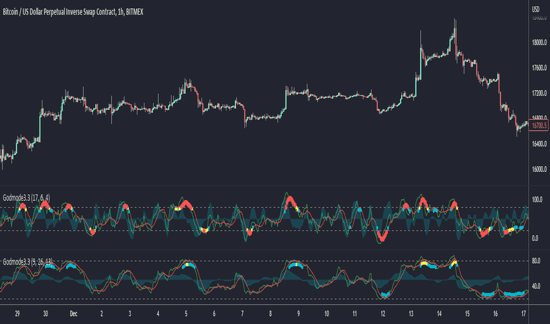Click the date label 12 on time axis
The height and width of the screenshot is (324, 550).
click(x=382, y=314)
